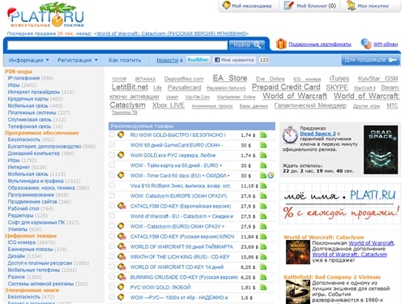Click the Prepaid Credit Card tag

[286, 87]
